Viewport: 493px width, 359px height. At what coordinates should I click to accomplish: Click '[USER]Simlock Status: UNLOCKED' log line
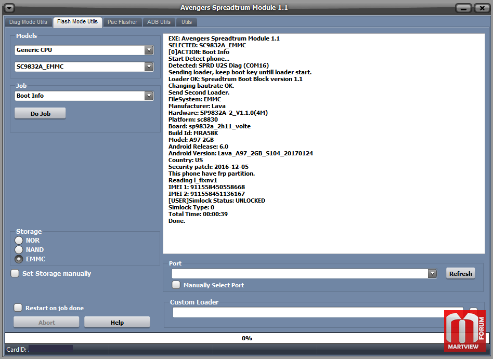tap(217, 201)
